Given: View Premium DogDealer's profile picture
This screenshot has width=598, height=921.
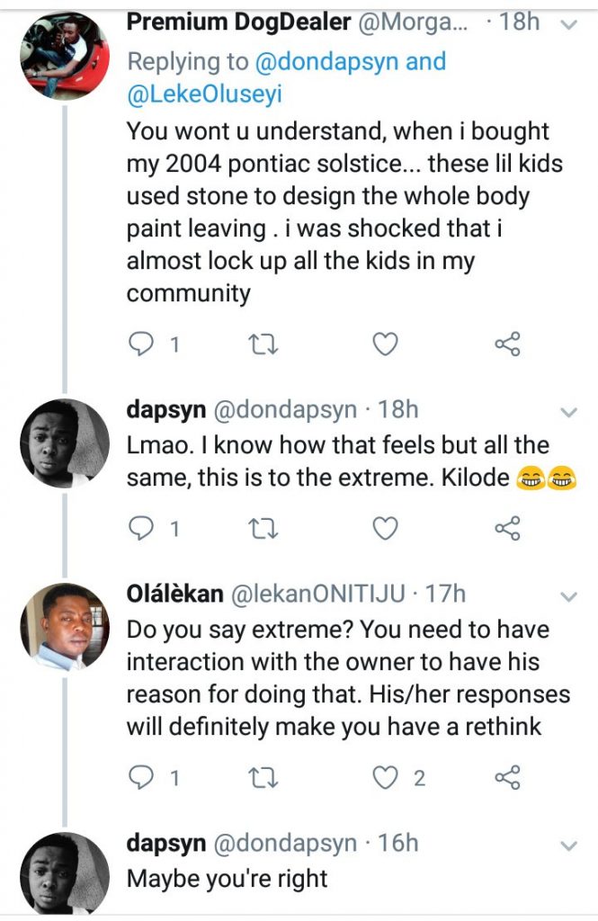Looking at the screenshot, I should (x=64, y=54).
